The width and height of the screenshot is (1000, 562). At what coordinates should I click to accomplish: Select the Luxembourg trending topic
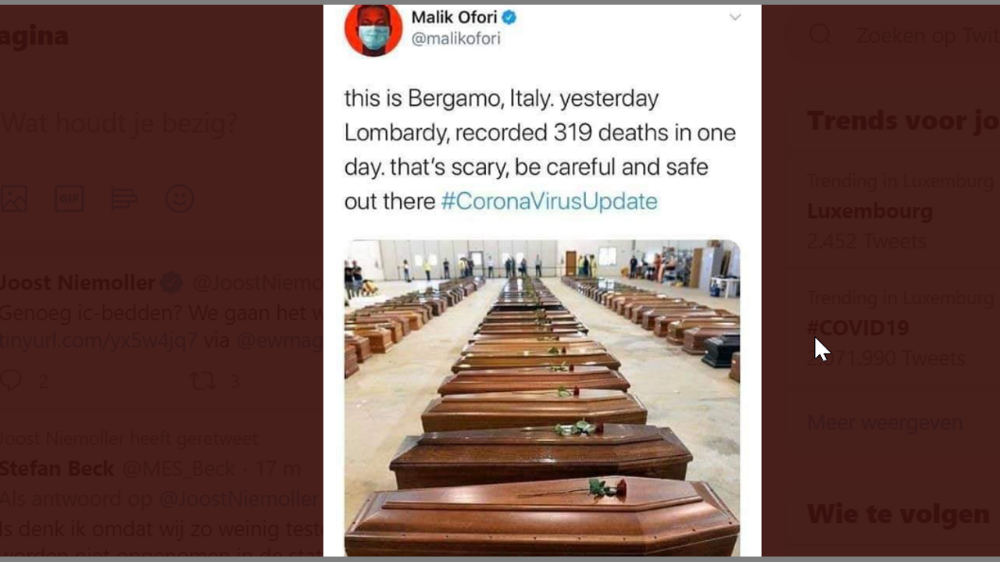point(870,212)
